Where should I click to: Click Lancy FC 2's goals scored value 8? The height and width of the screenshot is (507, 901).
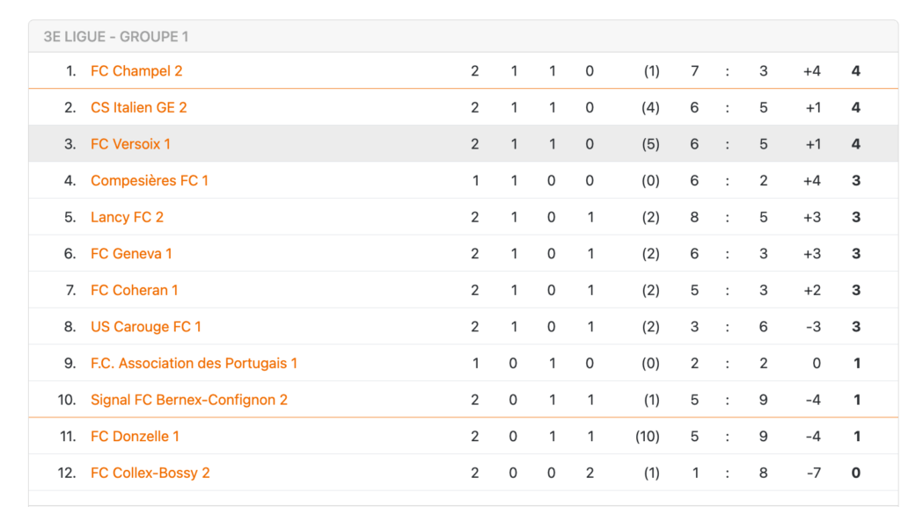(694, 217)
